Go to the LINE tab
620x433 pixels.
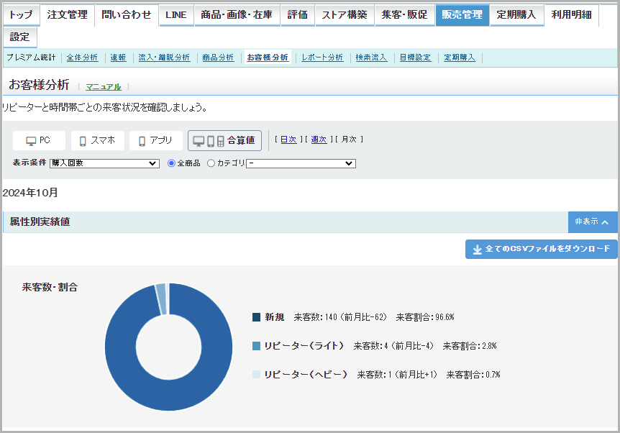[x=176, y=15]
